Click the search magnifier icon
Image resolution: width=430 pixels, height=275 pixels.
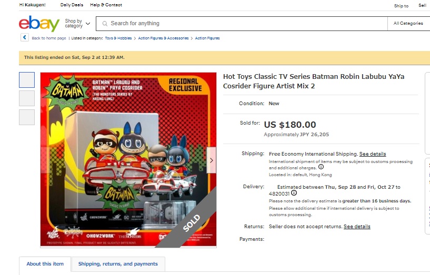point(105,24)
